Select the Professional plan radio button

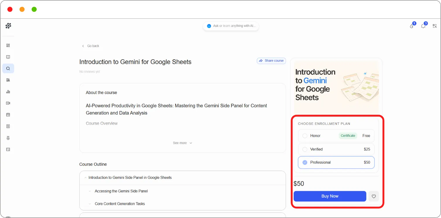coord(305,162)
